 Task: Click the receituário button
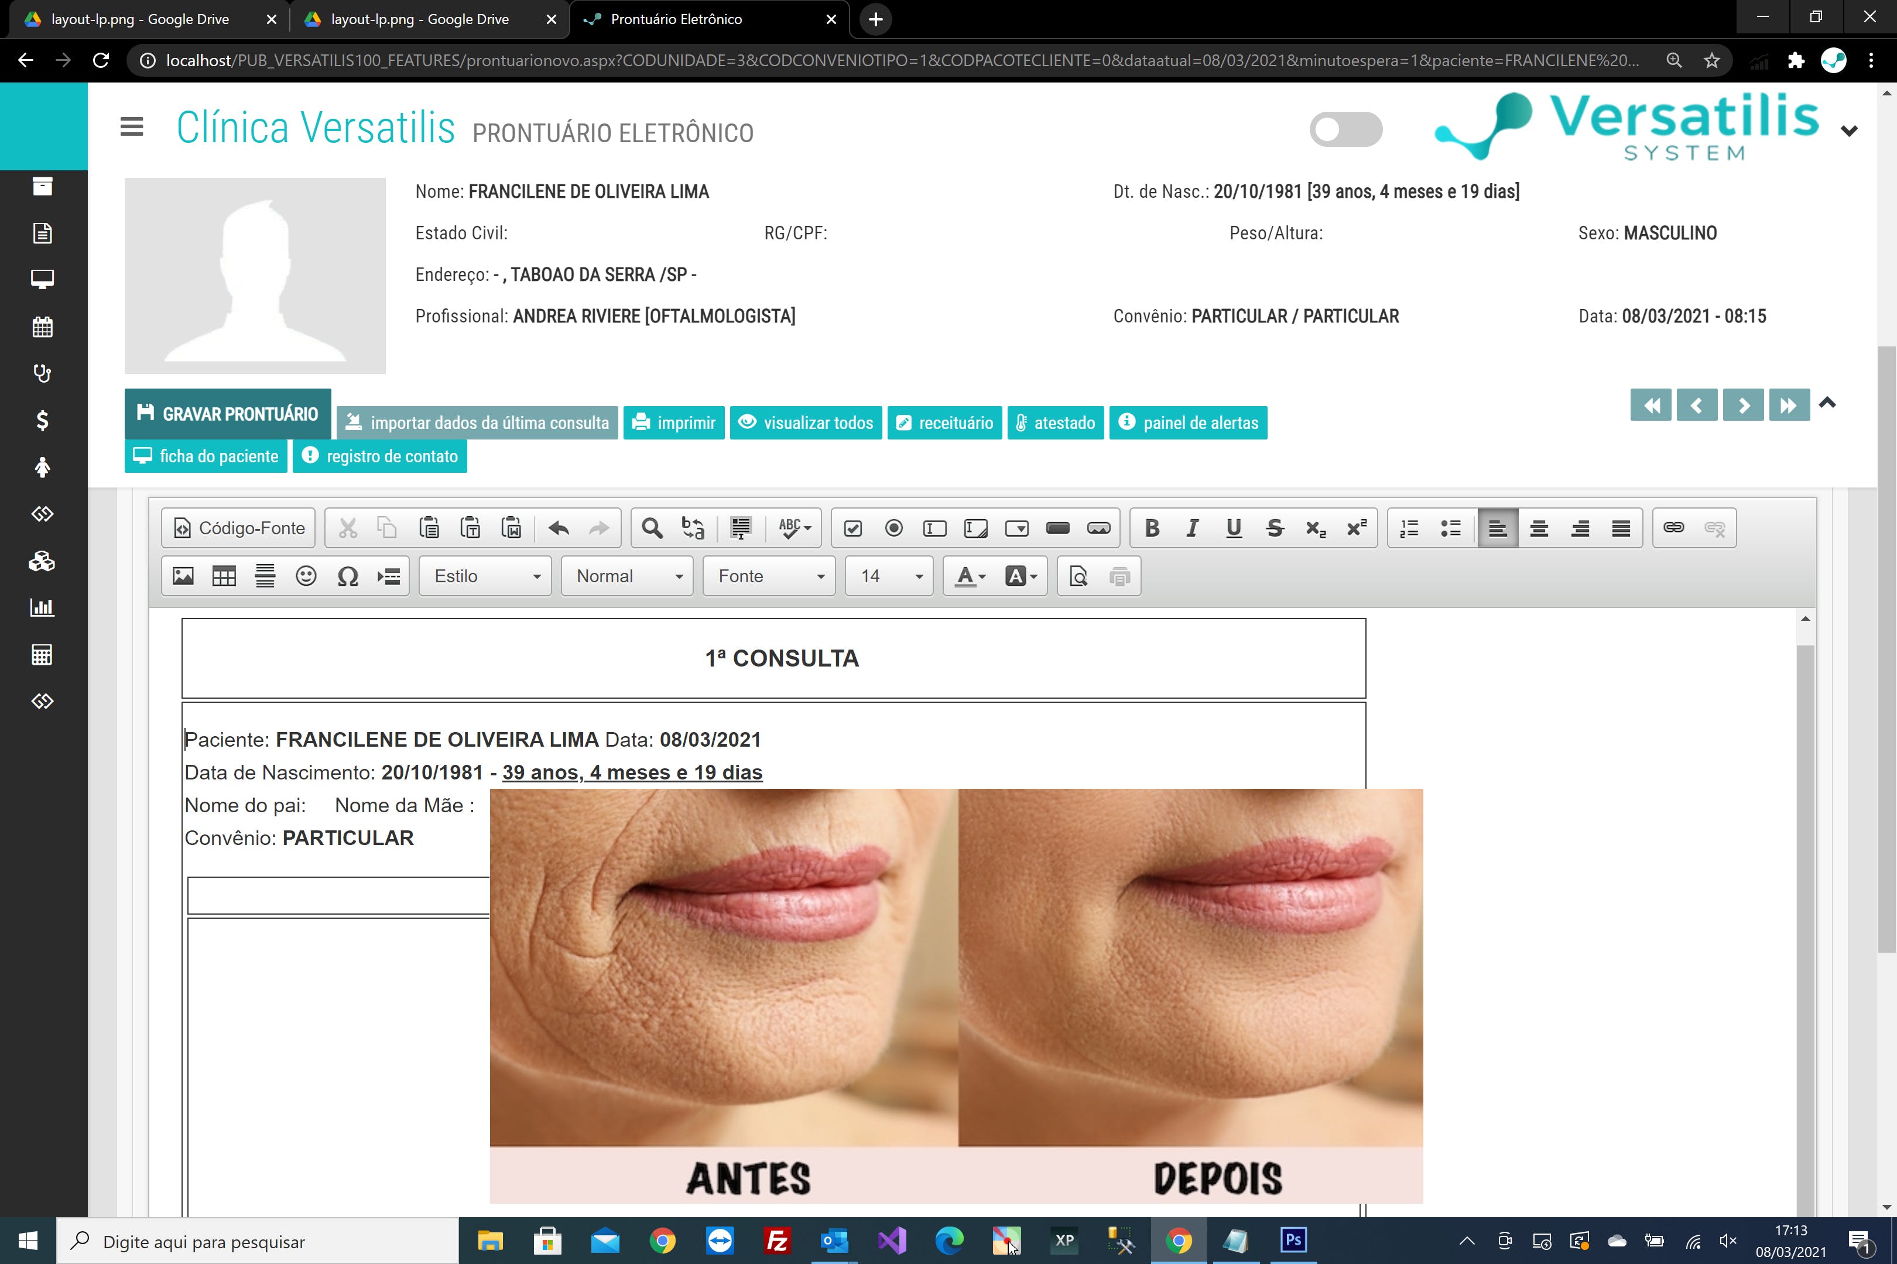(944, 423)
